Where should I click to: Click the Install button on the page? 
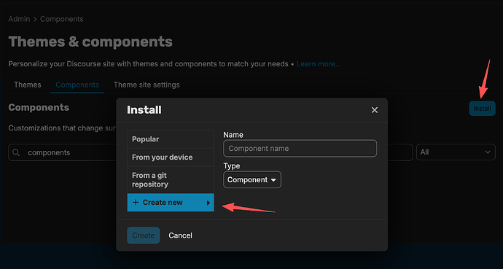pos(482,109)
